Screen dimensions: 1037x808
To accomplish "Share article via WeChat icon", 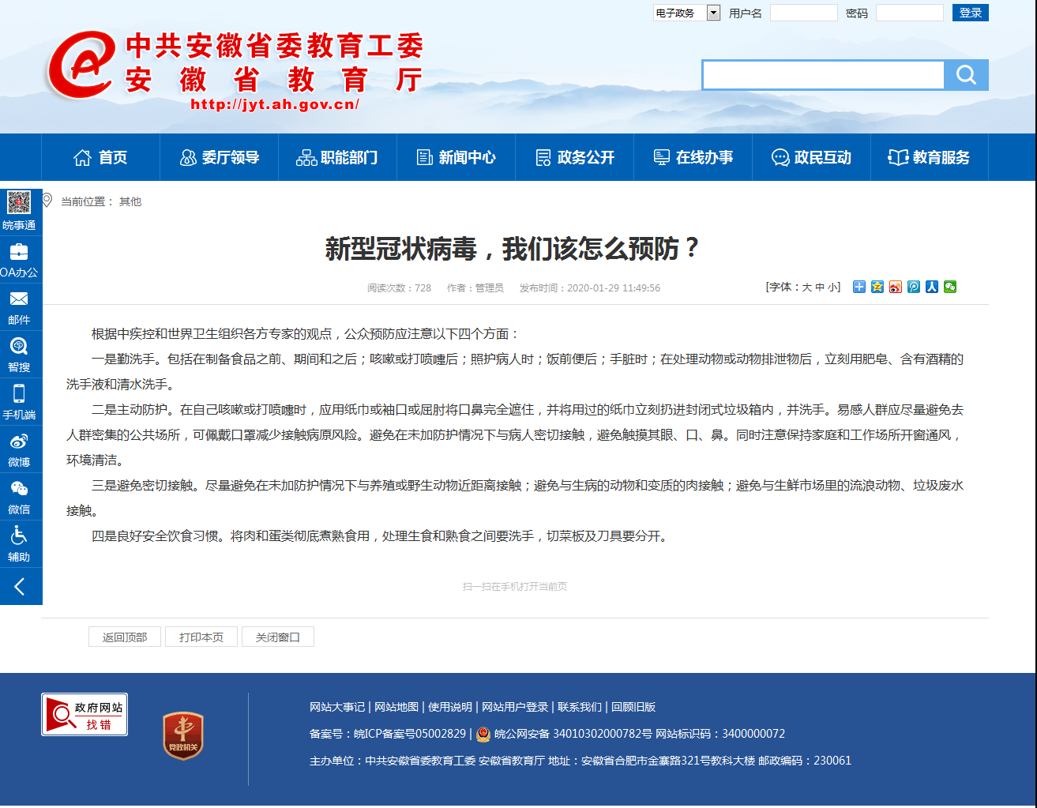I will coord(950,287).
